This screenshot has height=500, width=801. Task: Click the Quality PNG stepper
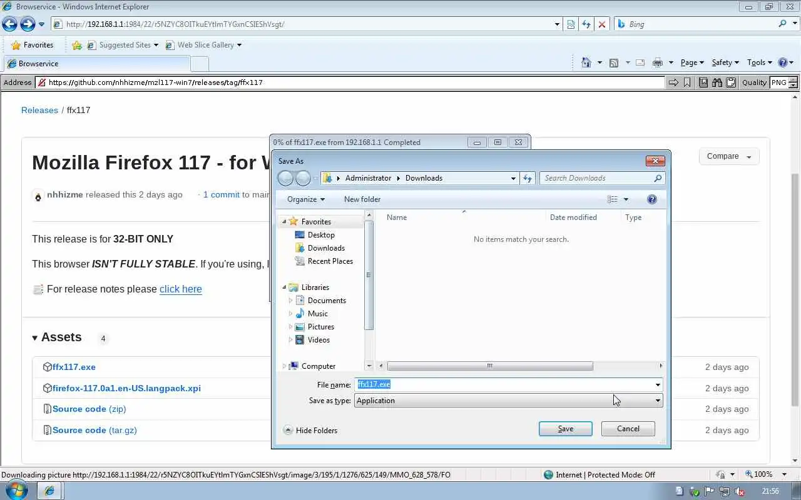[793, 82]
